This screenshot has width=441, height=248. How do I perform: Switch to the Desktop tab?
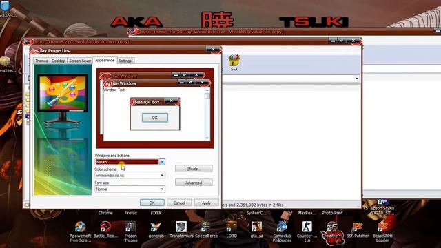pyautogui.click(x=58, y=61)
